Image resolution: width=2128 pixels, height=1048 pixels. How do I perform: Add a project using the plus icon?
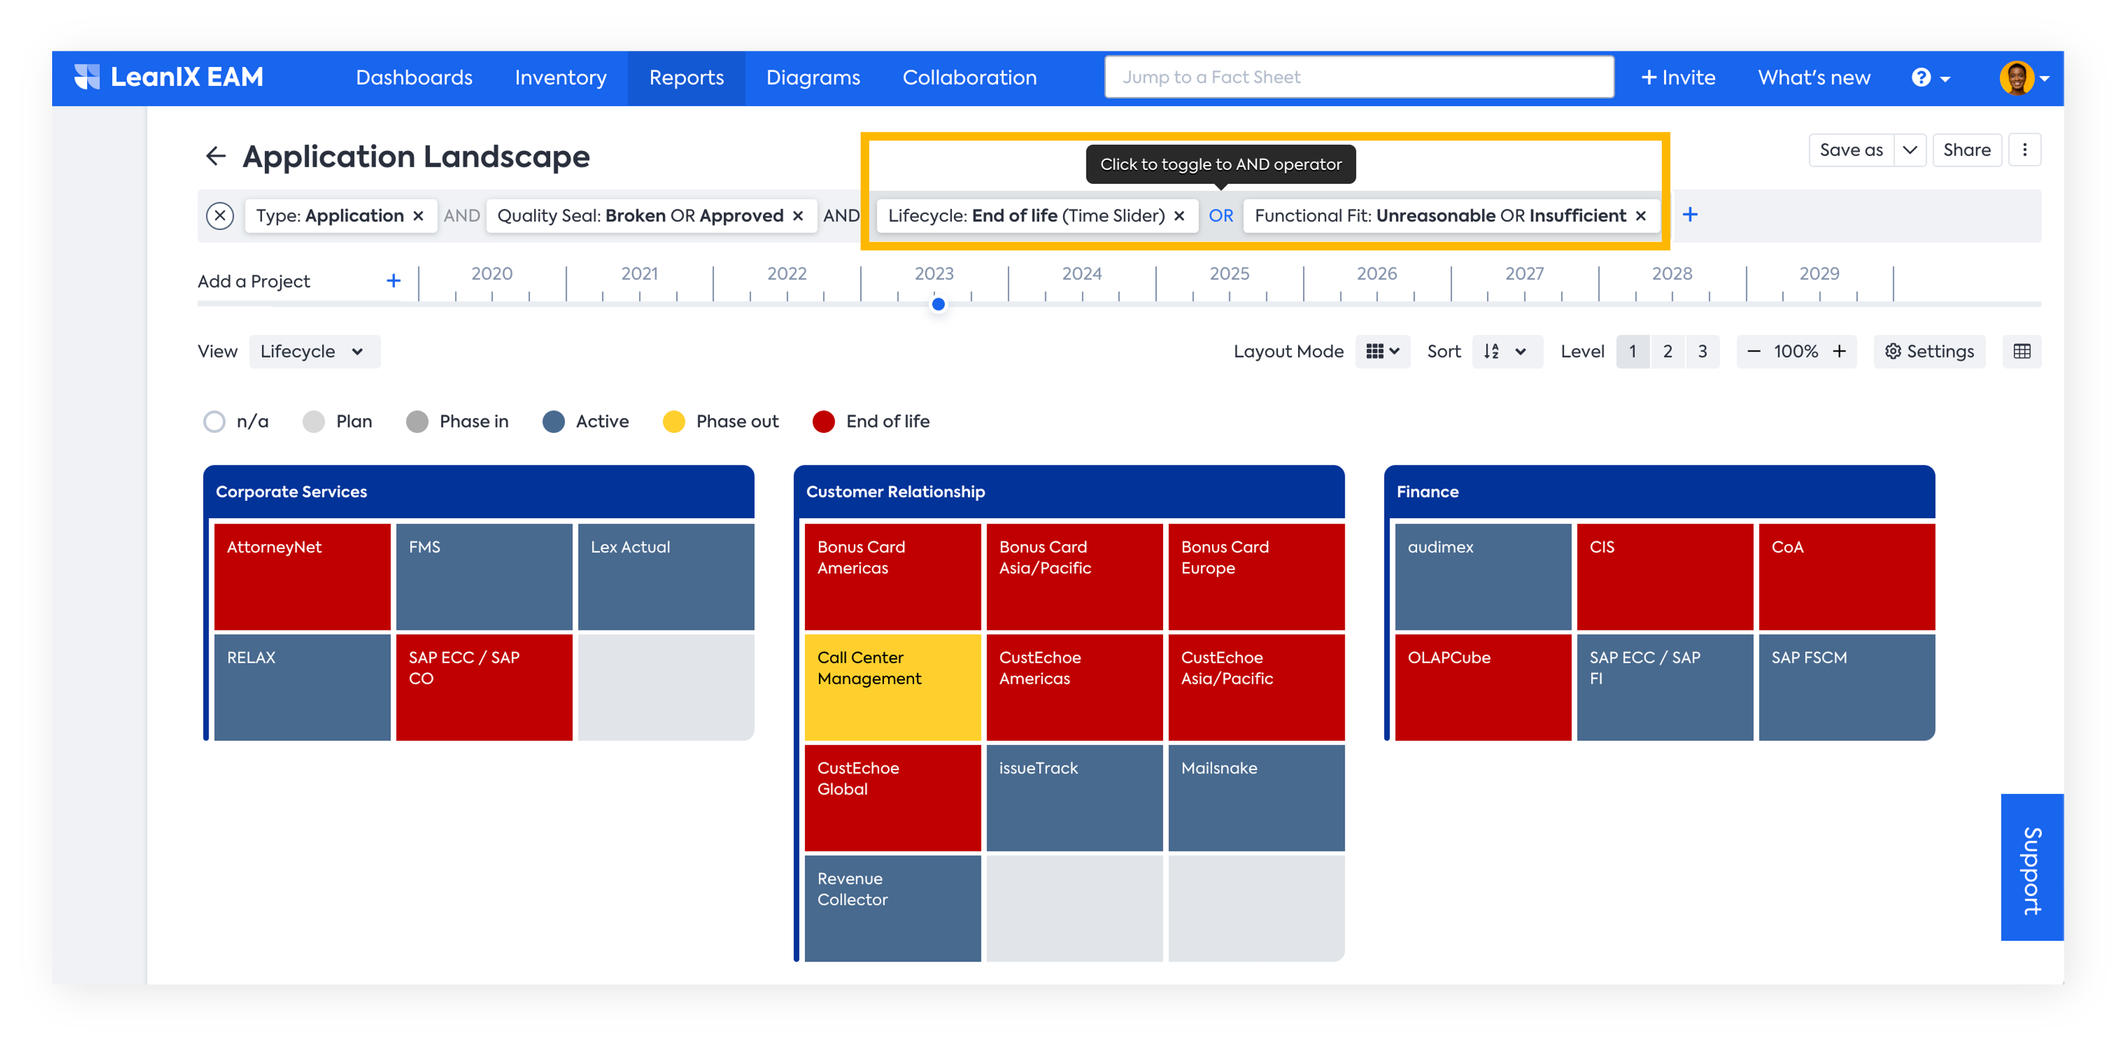393,281
